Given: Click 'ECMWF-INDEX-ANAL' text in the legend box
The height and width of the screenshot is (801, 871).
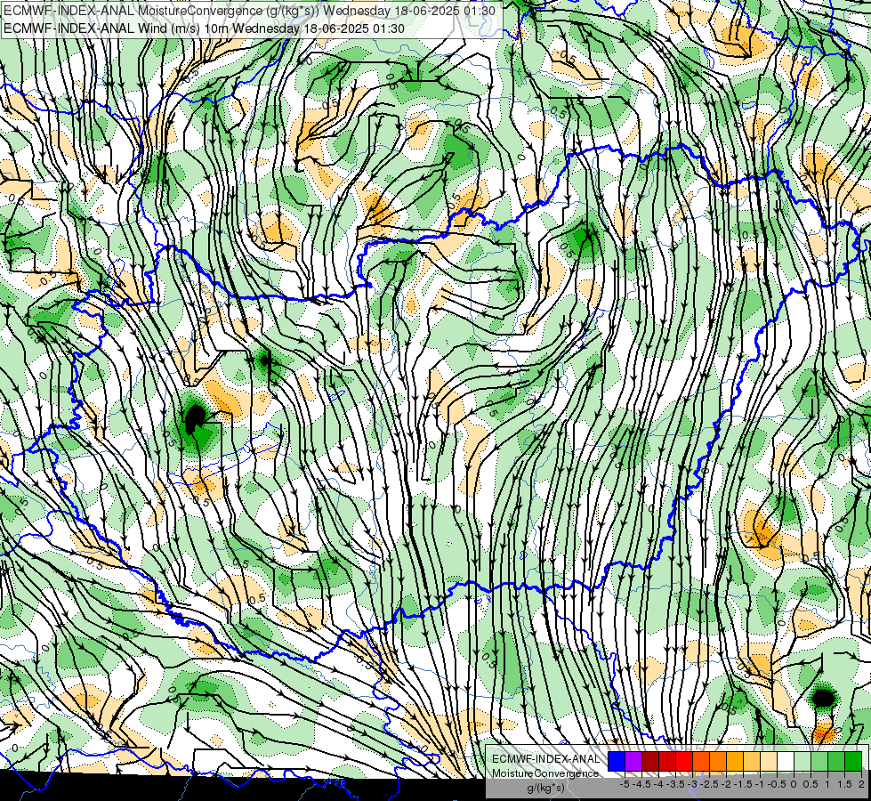Looking at the screenshot, I should pyautogui.click(x=546, y=759).
